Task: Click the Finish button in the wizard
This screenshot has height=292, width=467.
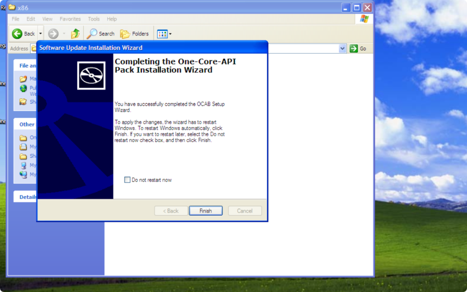Action: [x=205, y=211]
